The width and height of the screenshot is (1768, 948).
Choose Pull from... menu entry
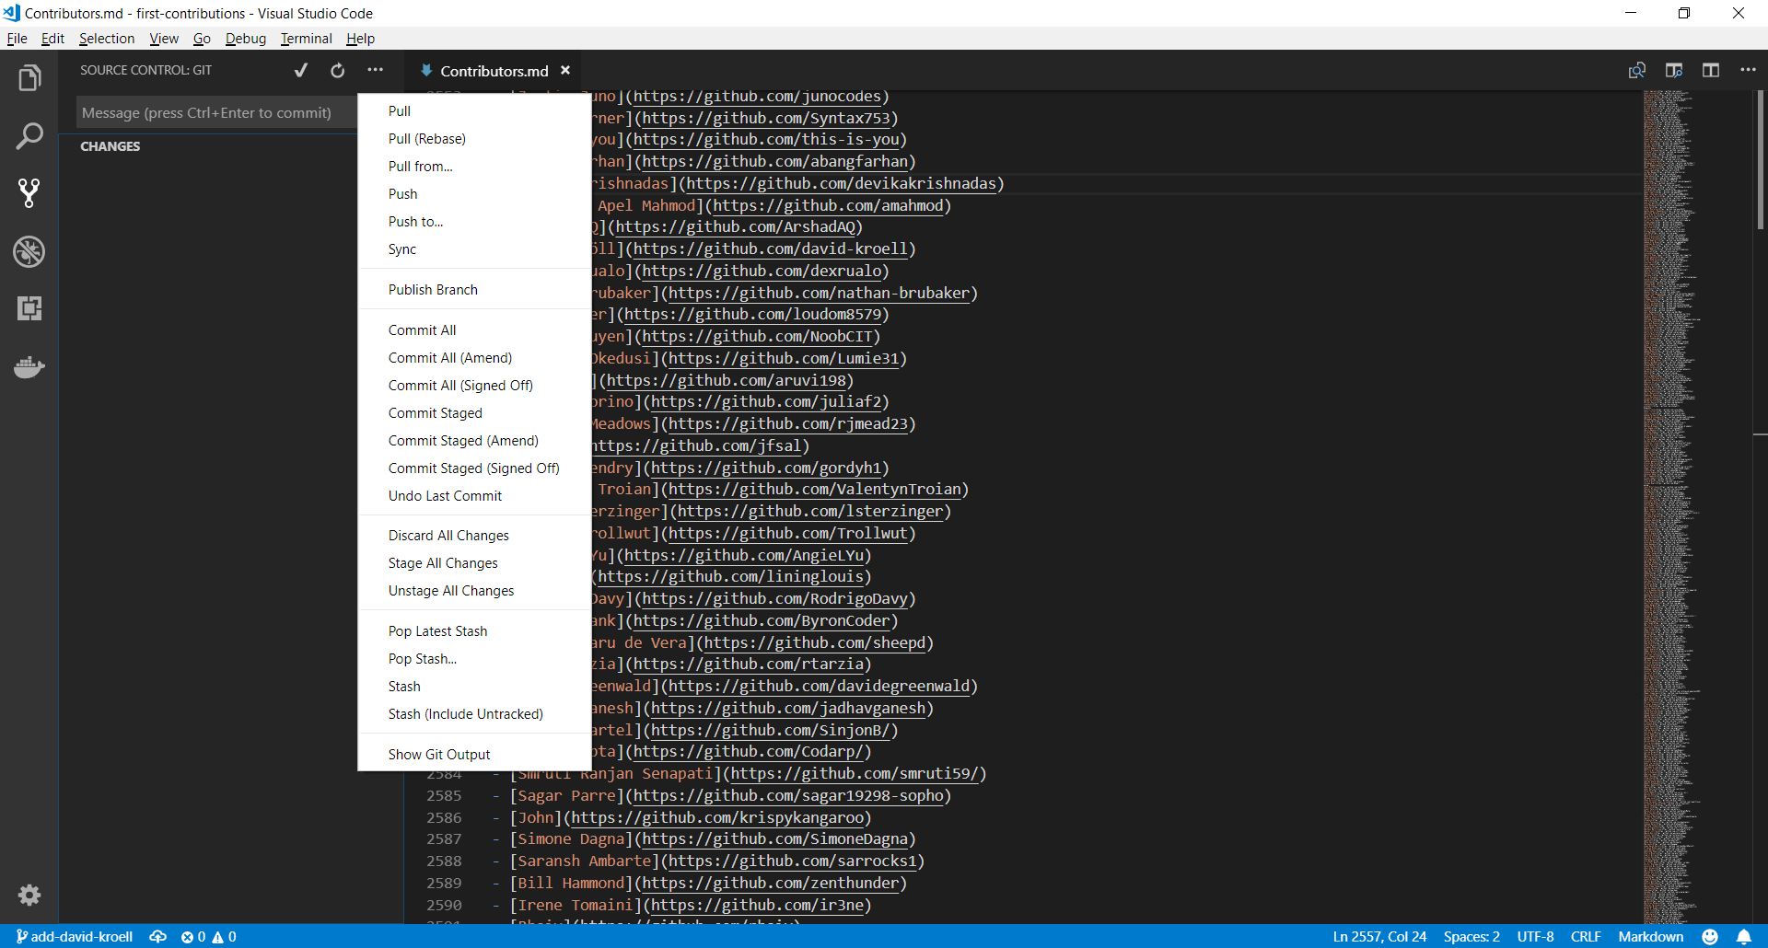[x=474, y=167]
